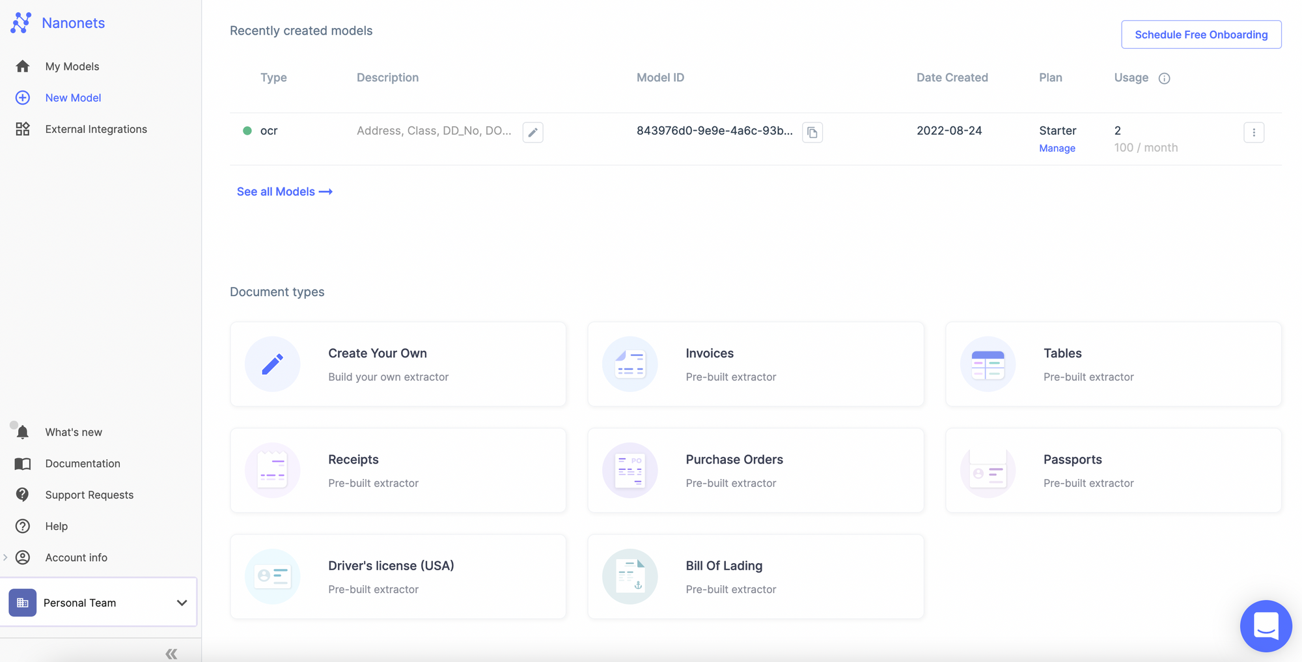Open the chat support bubble

point(1265,626)
